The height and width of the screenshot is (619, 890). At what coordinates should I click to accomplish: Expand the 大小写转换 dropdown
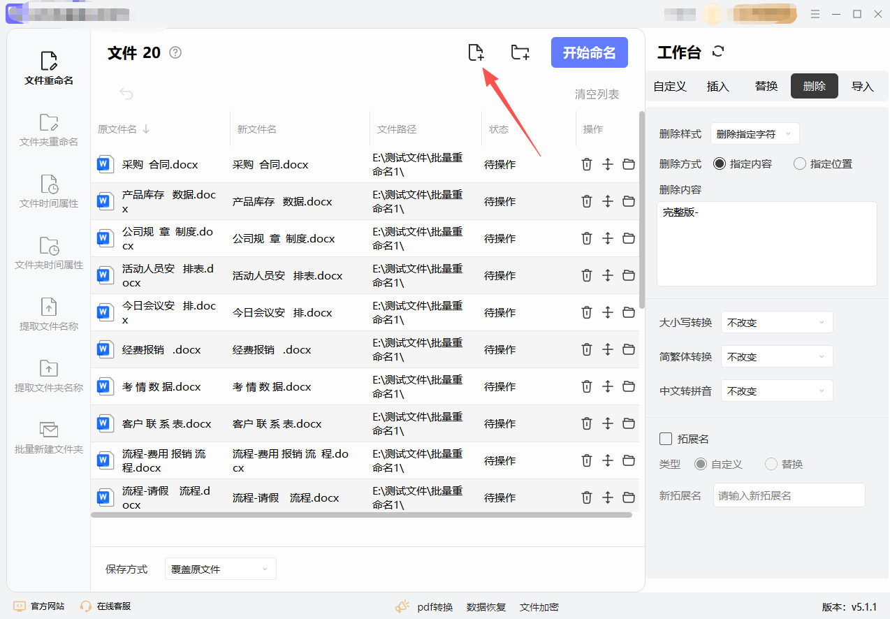776,323
